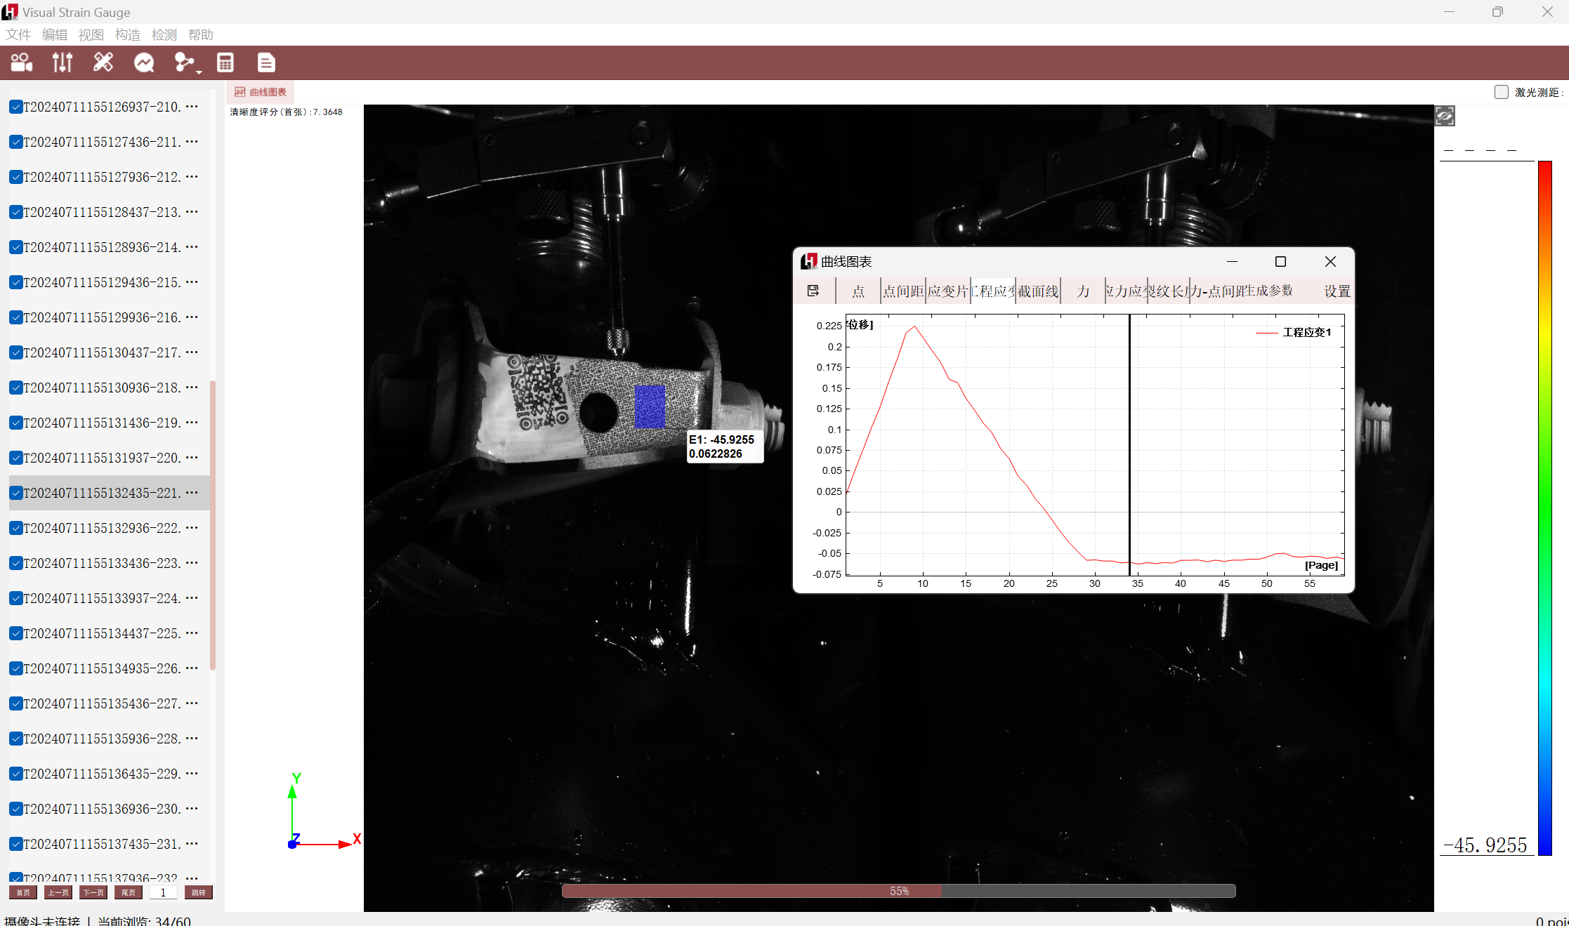Click the 55% progress bar

(899, 891)
